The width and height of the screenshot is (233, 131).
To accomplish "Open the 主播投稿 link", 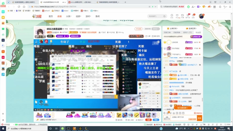I will point(172,29).
